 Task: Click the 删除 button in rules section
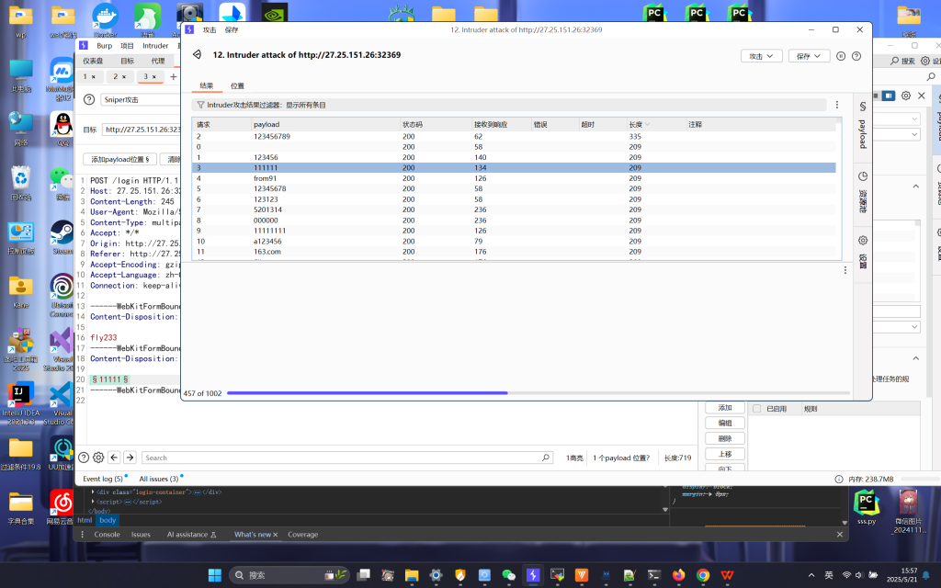pyautogui.click(x=725, y=438)
